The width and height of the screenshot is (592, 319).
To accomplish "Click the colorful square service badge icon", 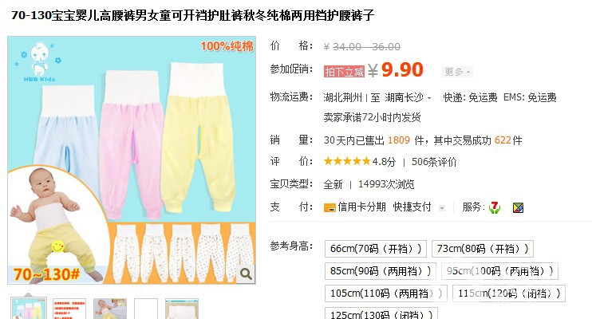I will [518, 207].
